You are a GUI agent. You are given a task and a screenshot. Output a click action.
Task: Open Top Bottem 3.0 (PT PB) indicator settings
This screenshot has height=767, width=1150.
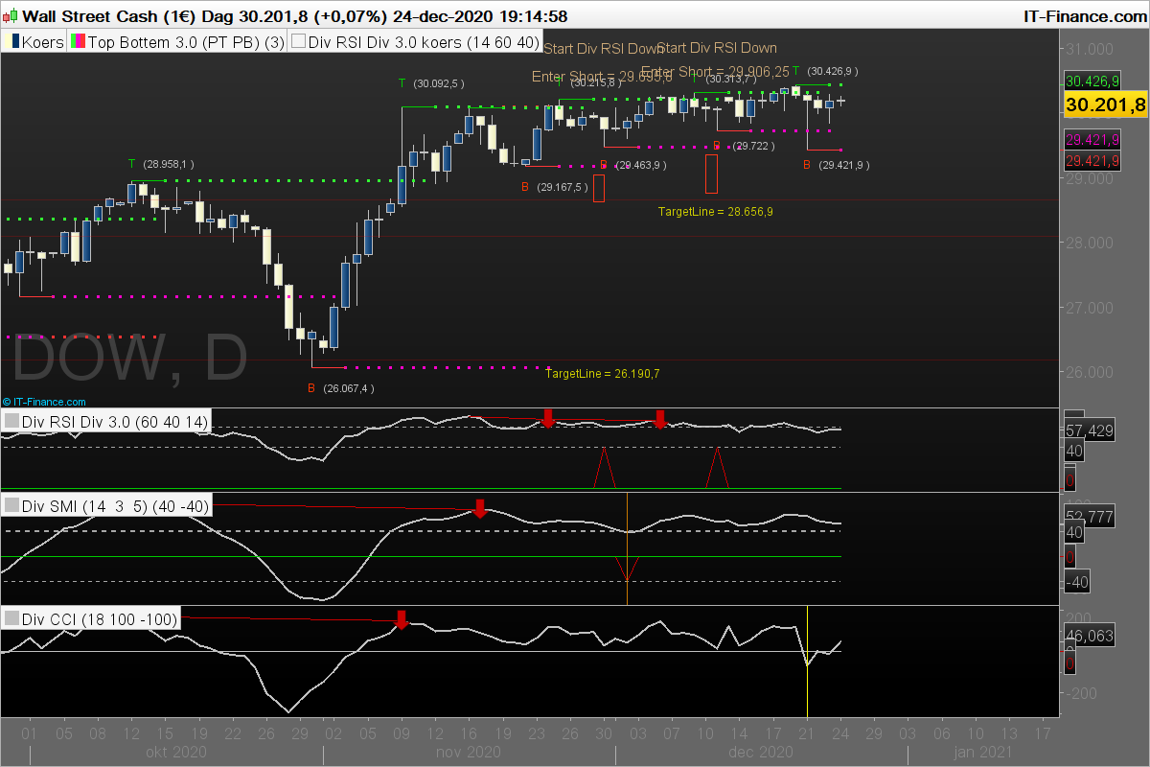point(186,42)
